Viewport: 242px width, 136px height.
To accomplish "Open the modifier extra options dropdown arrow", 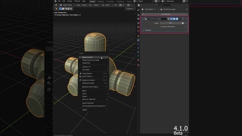I will (180, 19).
